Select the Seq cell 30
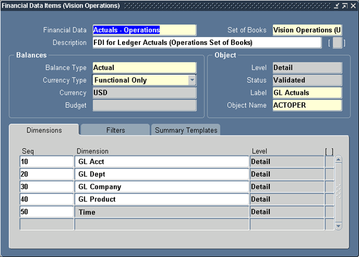Image resolution: width=359 pixels, height=257 pixels. (x=47, y=187)
